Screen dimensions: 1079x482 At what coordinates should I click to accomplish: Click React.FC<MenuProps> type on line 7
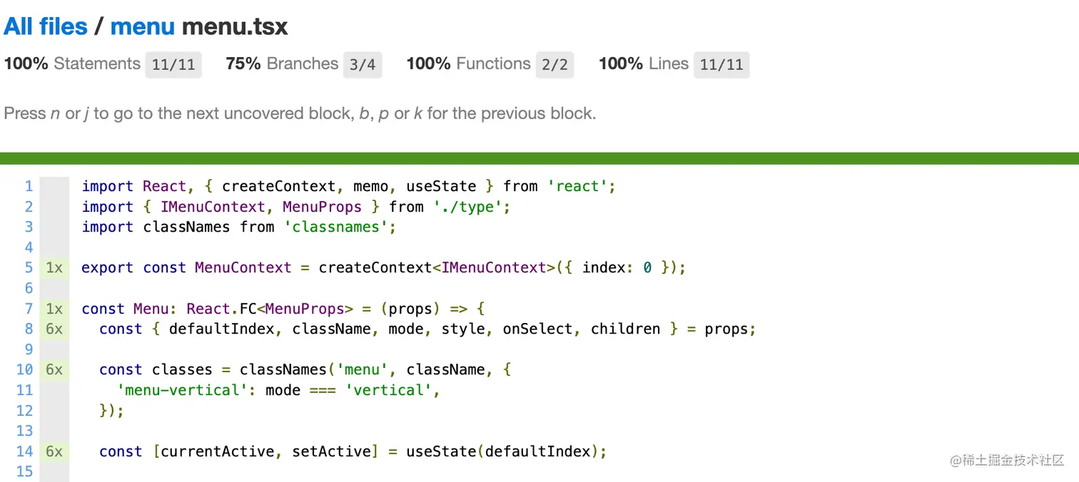(270, 309)
